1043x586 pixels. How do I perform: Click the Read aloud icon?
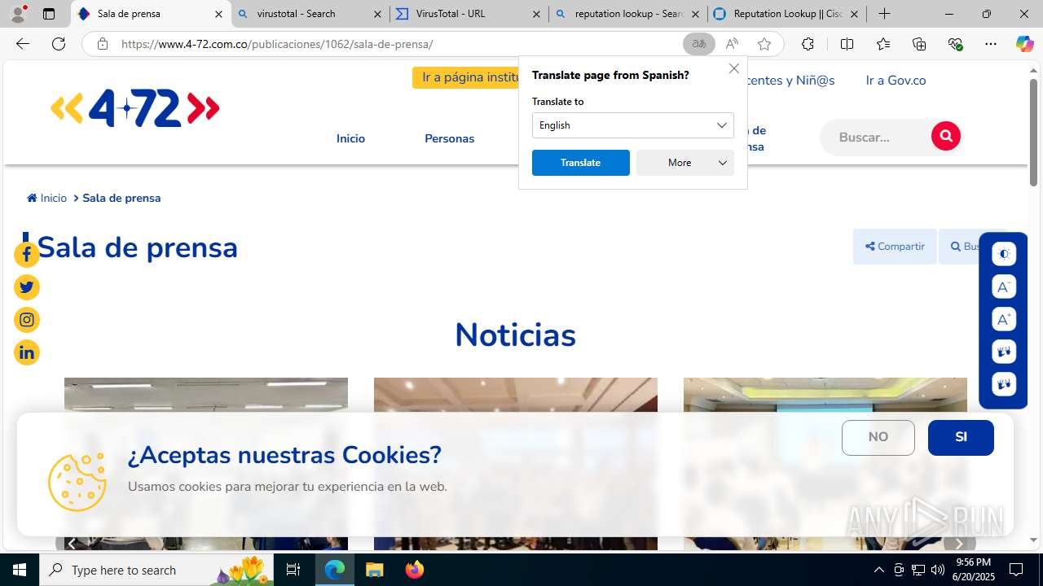(x=732, y=44)
